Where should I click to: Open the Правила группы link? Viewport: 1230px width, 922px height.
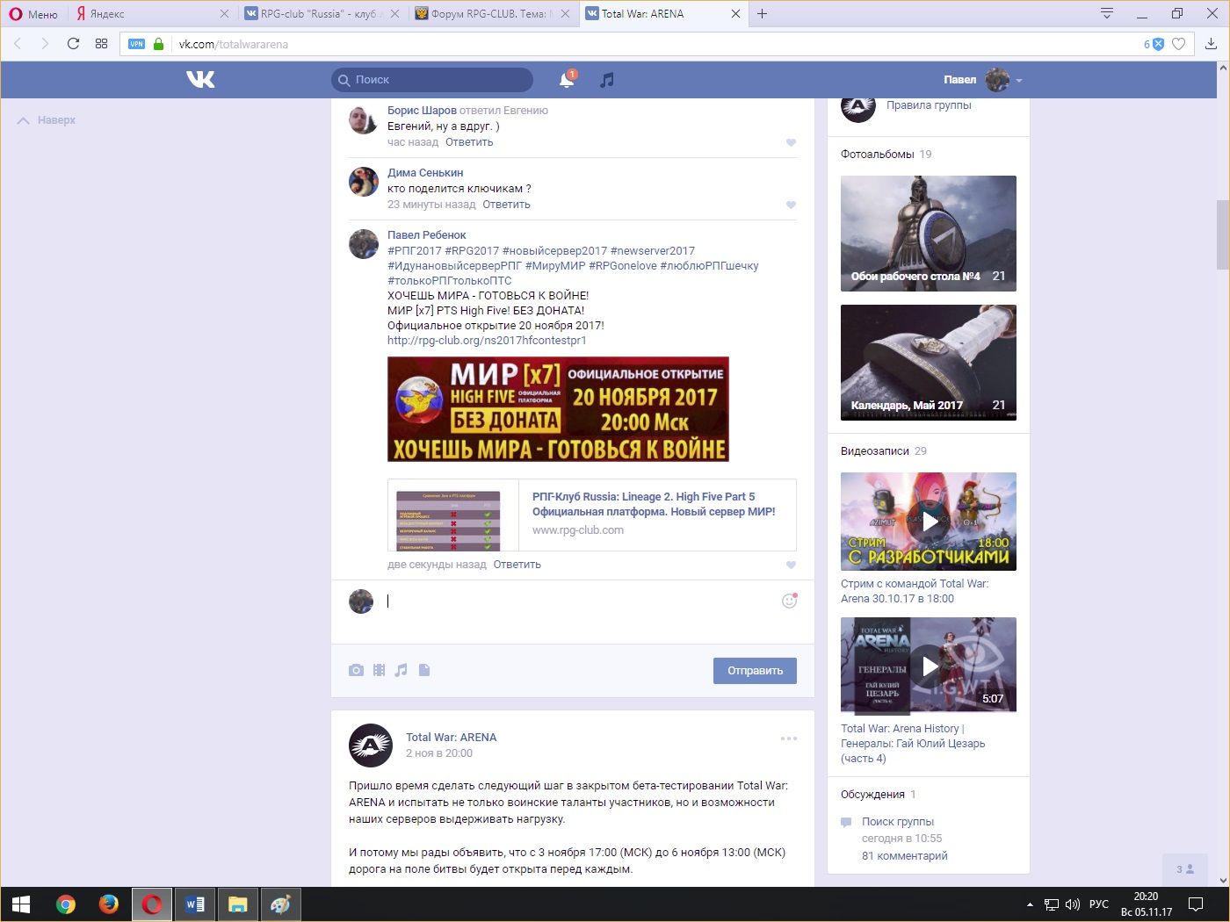(929, 105)
